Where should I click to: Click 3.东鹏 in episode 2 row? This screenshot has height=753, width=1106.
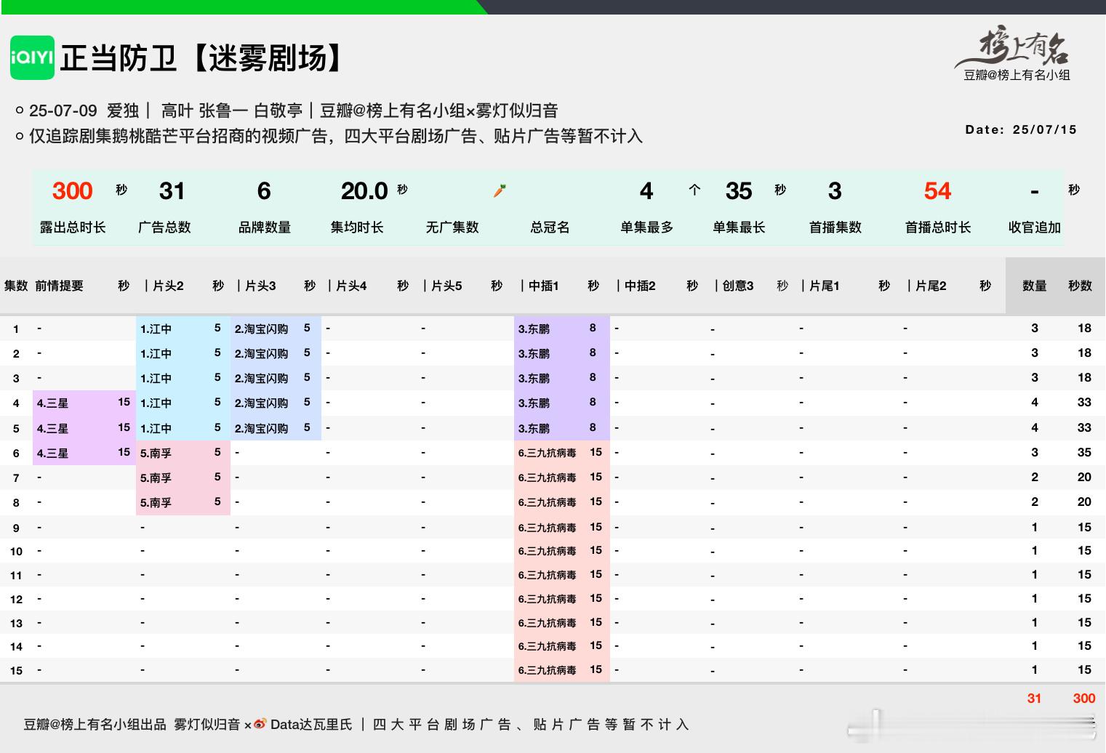(534, 353)
